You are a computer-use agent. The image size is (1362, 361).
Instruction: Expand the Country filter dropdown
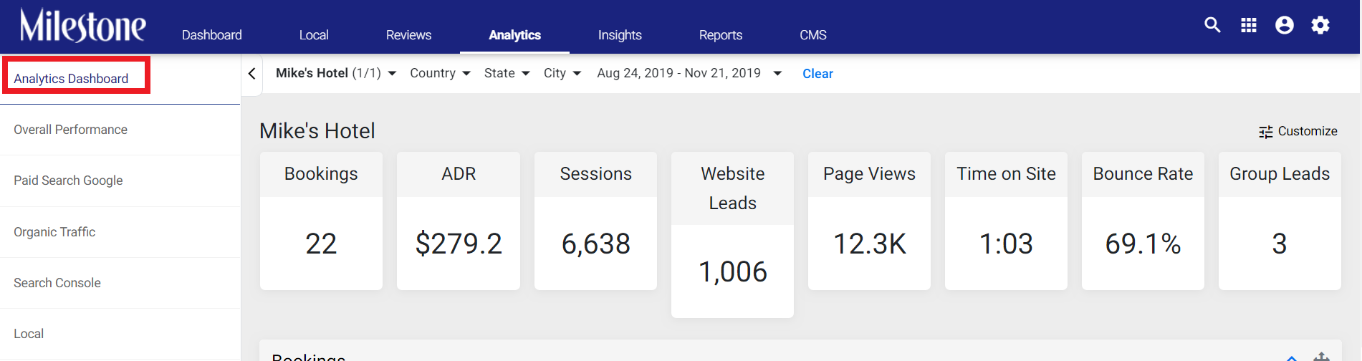pos(440,73)
